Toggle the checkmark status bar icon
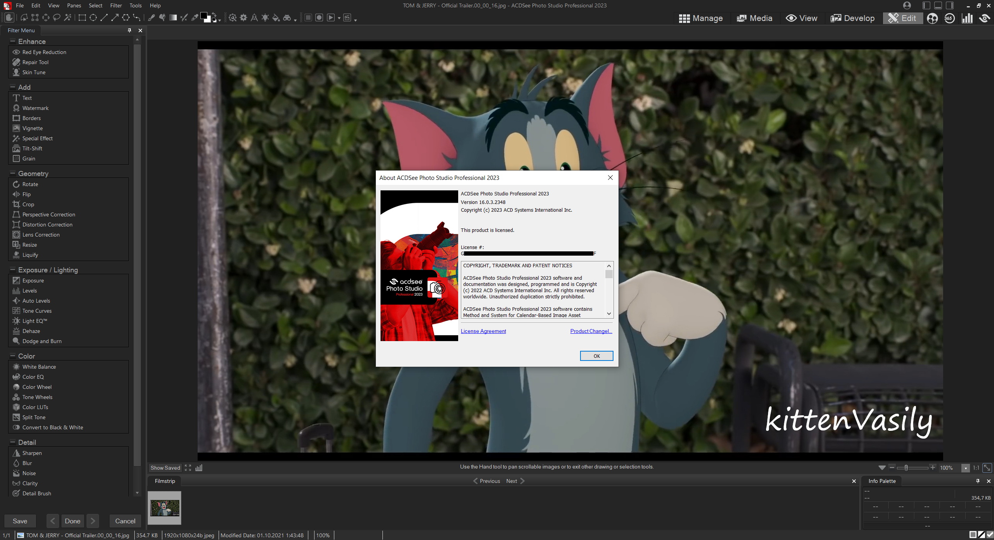This screenshot has width=994, height=540. [x=990, y=535]
